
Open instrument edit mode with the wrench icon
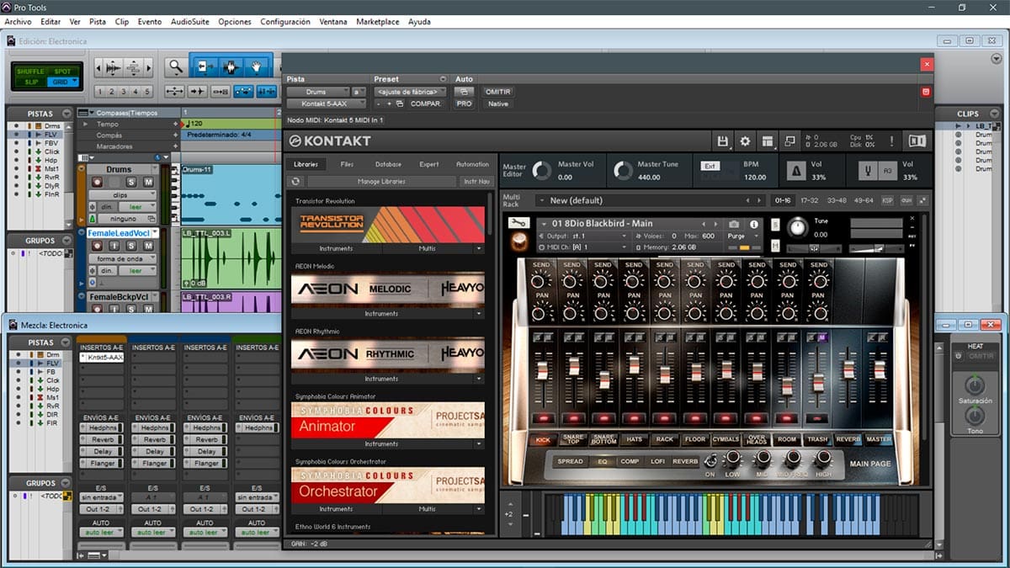click(x=518, y=223)
